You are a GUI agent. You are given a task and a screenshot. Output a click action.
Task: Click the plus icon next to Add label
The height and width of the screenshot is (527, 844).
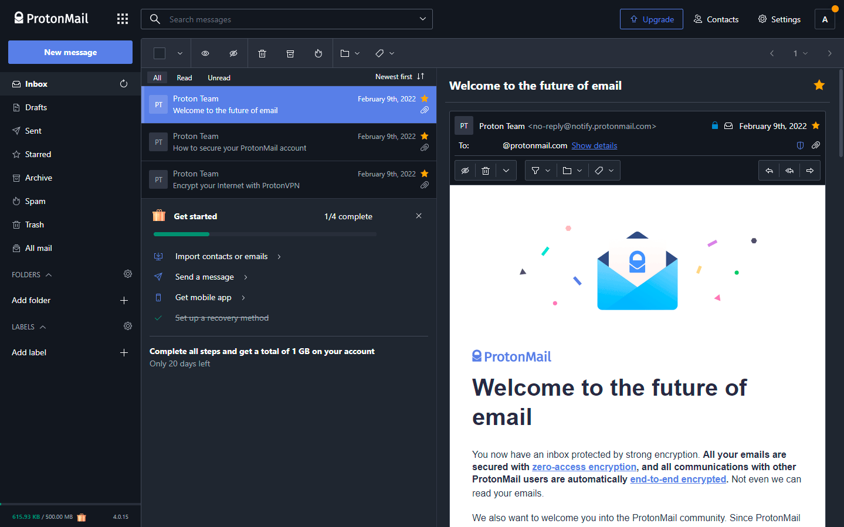124,353
